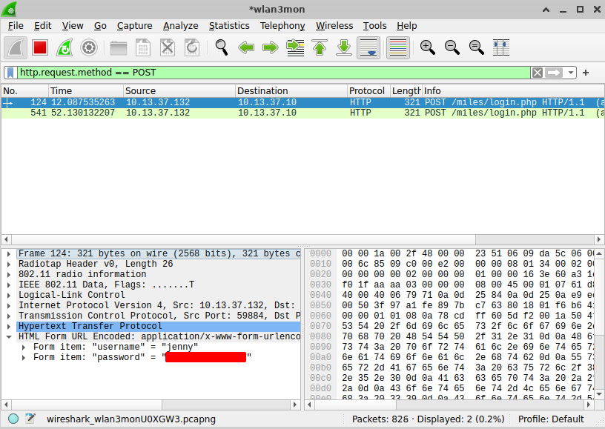Find a packet with the magnifier icon

click(x=222, y=48)
